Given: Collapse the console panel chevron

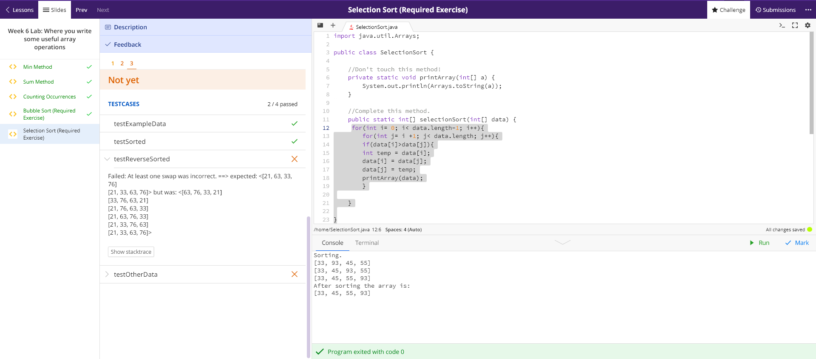Looking at the screenshot, I should point(562,242).
